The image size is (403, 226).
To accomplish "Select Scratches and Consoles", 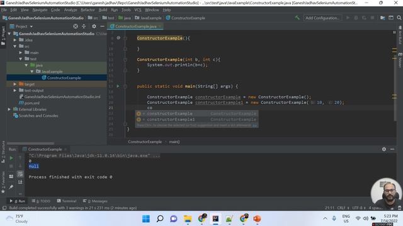I will [x=36, y=116].
